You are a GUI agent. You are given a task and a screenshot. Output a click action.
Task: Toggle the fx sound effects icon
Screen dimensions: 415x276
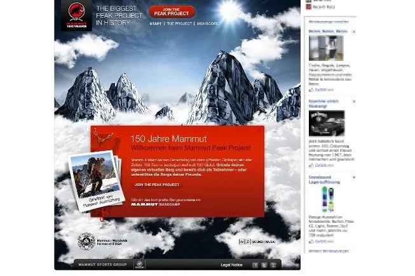tap(242, 241)
